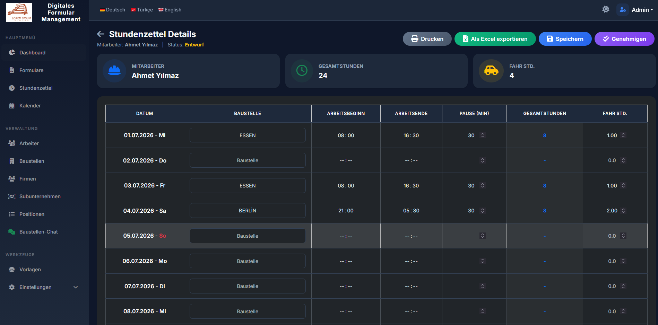Click the Subunternehmen icon

pyautogui.click(x=12, y=196)
